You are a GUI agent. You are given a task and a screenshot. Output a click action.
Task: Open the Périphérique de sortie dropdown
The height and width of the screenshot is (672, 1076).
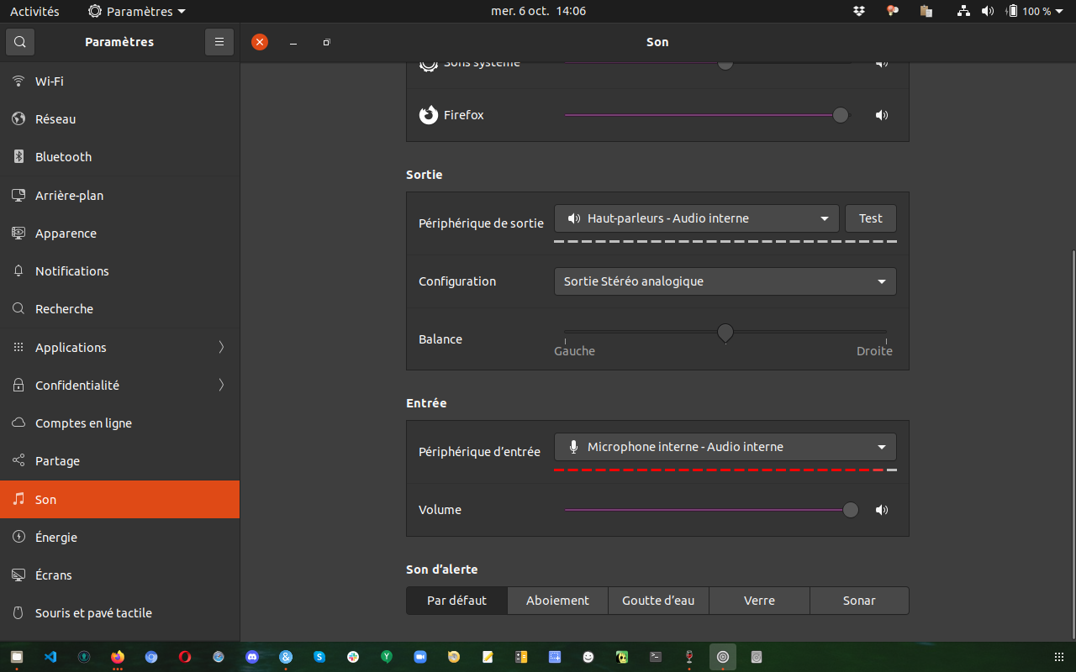pyautogui.click(x=697, y=218)
